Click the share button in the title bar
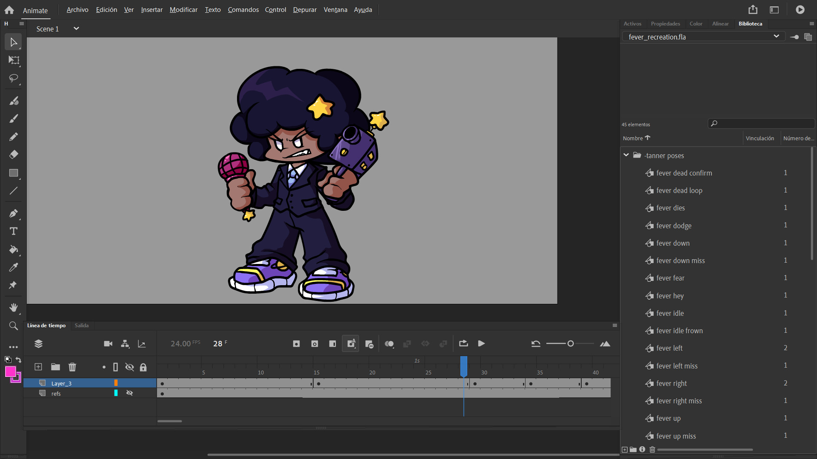 (x=753, y=9)
